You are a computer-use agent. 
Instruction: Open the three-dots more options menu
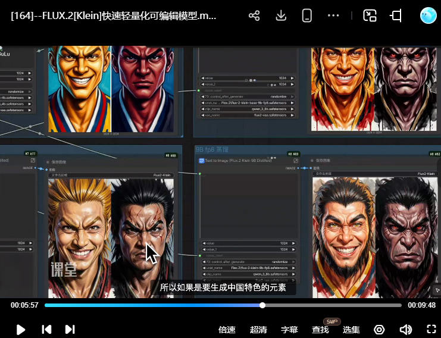point(333,16)
